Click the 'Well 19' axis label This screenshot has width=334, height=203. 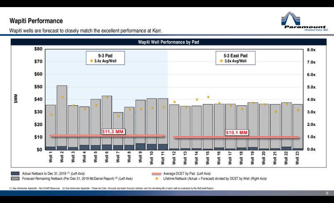(253, 158)
